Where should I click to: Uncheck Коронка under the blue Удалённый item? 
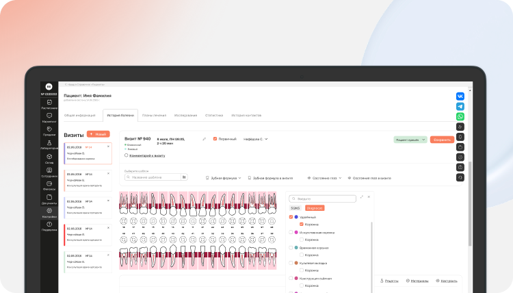point(302,225)
